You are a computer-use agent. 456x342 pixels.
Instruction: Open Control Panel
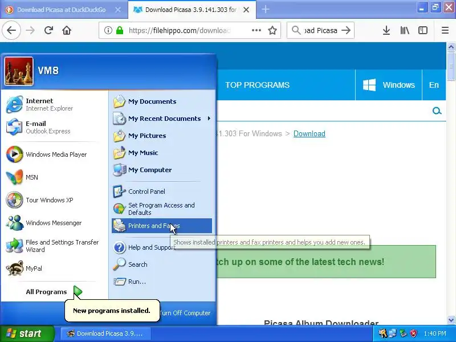[x=162, y=192]
